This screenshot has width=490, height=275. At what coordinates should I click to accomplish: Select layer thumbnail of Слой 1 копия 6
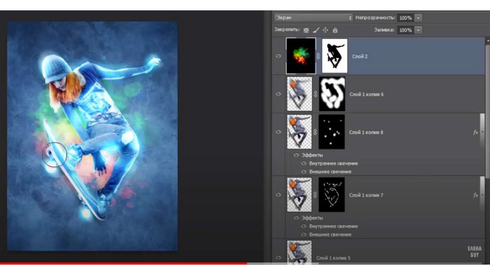(300, 94)
